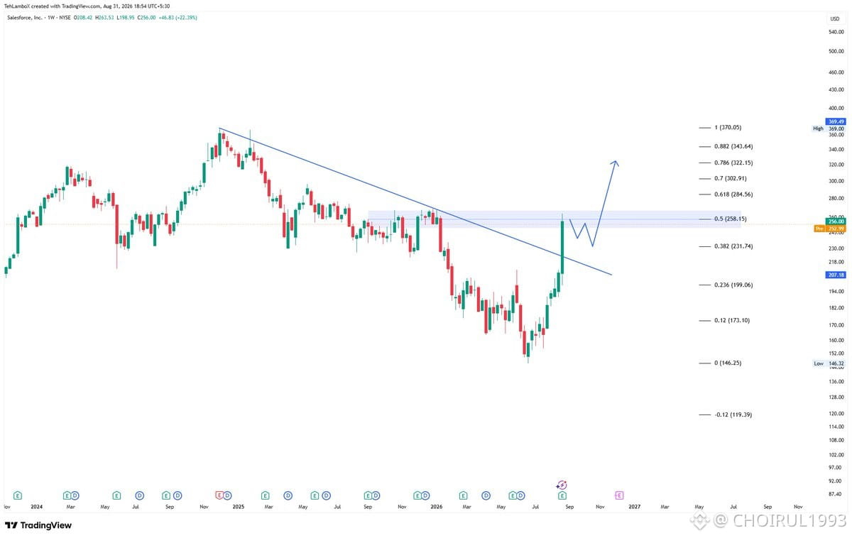Click the Fibonacci level '0.7 (302.91)'

(x=731, y=178)
